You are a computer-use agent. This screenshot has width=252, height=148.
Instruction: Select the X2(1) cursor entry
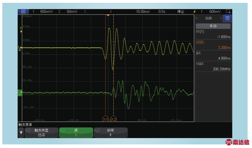200,42
